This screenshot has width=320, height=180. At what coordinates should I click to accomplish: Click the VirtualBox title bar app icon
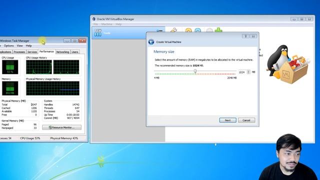click(94, 19)
